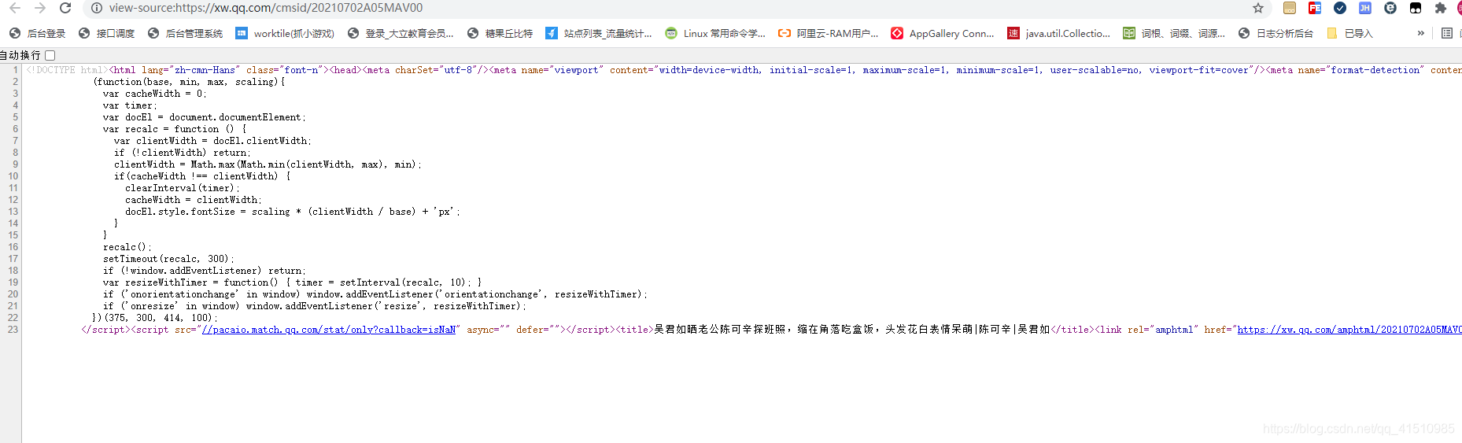Click the '})(375, 300, 414, 100);' line
This screenshot has height=443, width=1462.
click(155, 318)
